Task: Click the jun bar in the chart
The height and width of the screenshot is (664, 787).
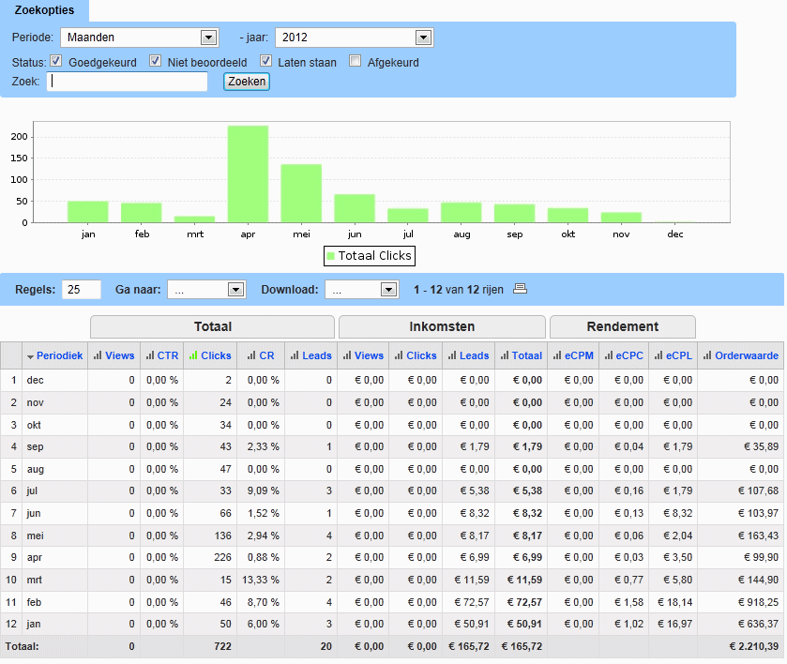Action: tap(355, 208)
